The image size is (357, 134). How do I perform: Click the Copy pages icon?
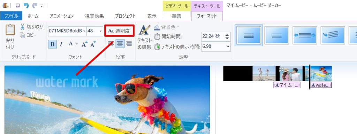22,35
